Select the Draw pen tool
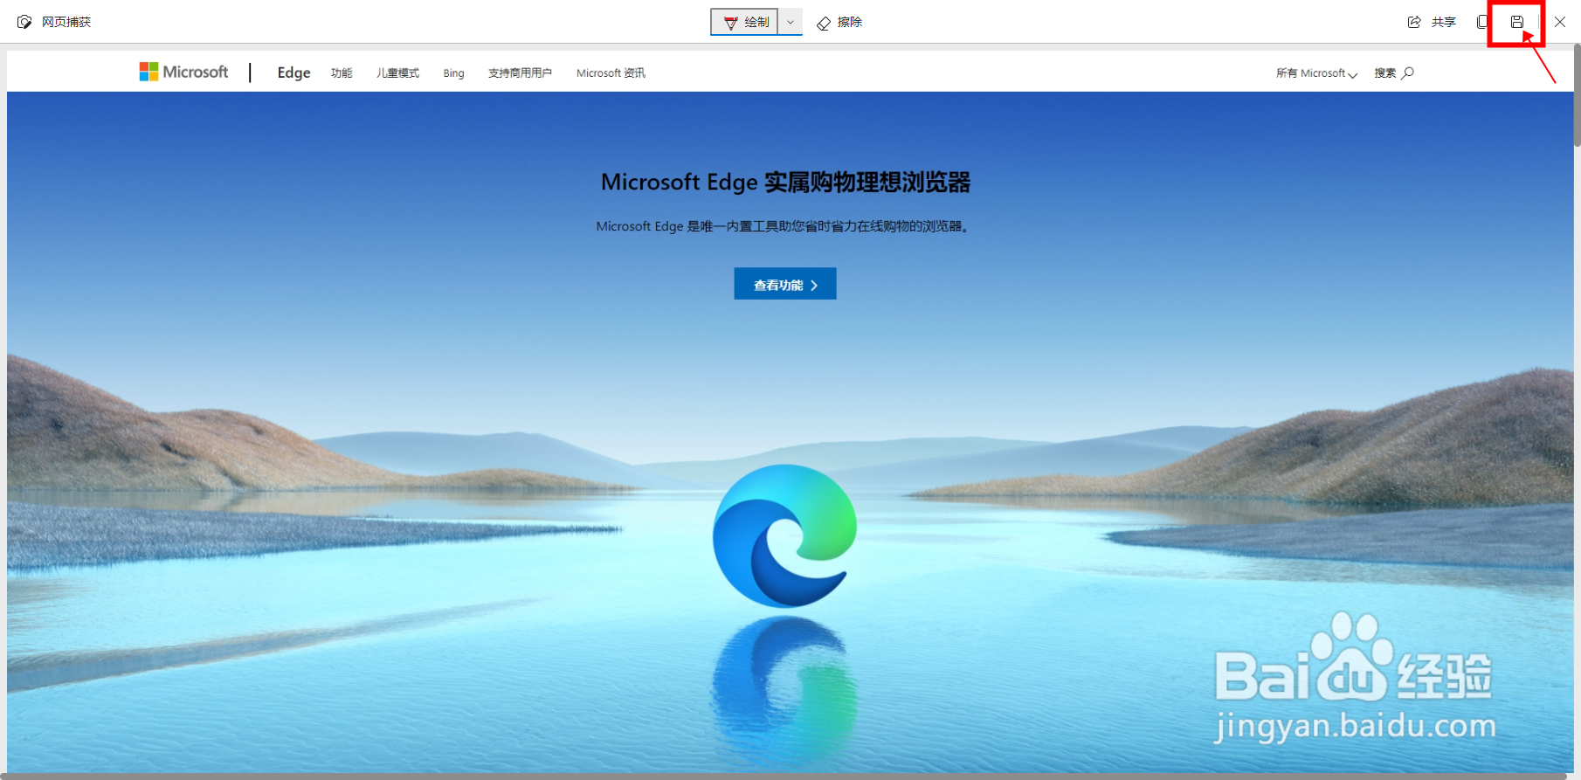Image resolution: width=1581 pixels, height=780 pixels. 745,22
